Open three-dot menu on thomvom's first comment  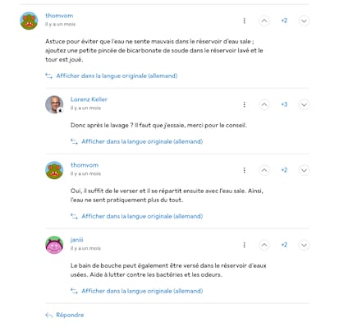coord(244,21)
